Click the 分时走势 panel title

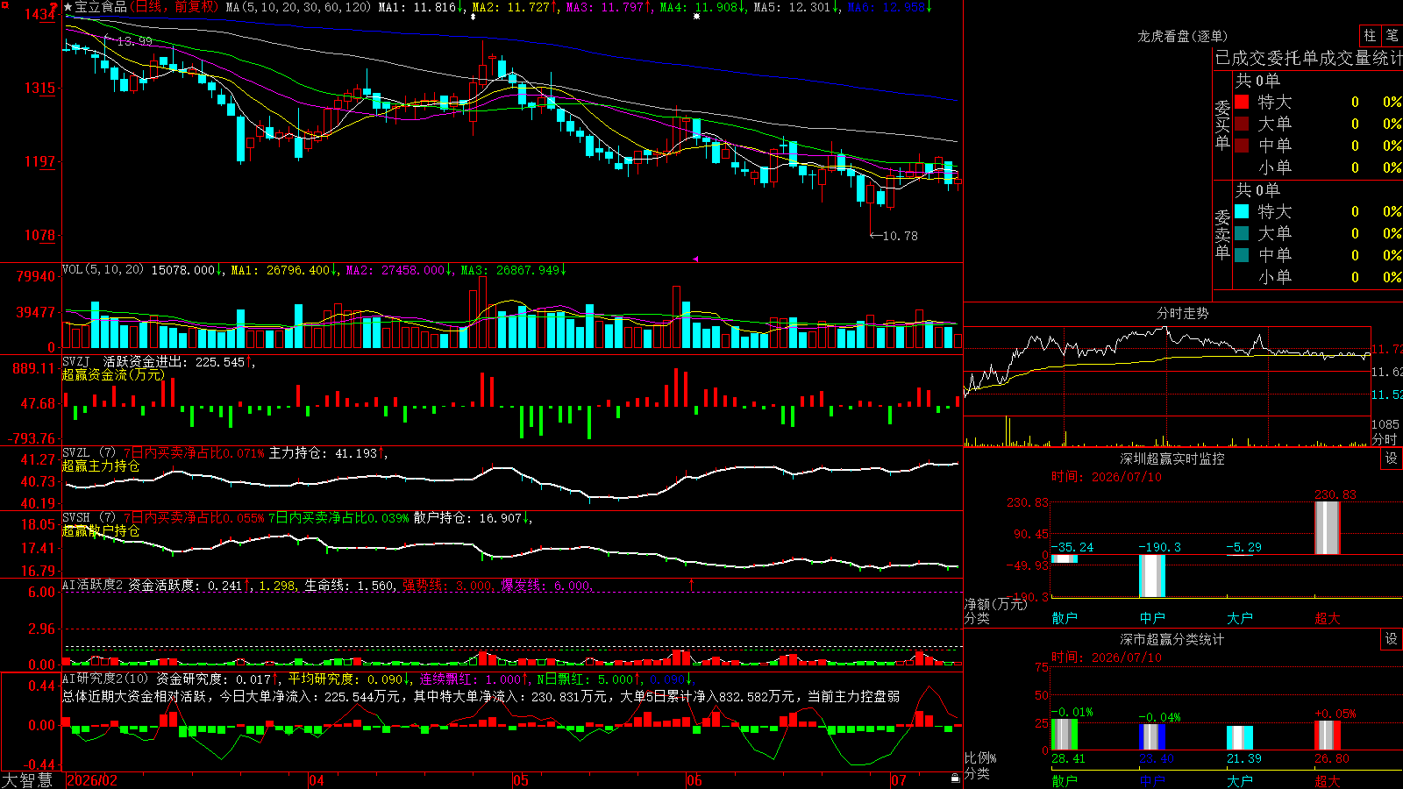tap(1182, 313)
